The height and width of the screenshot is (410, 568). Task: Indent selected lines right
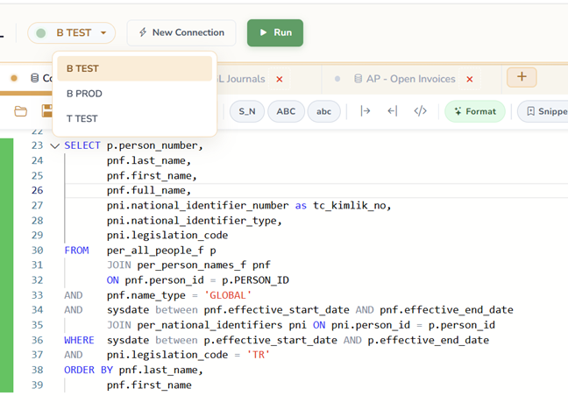pos(366,111)
